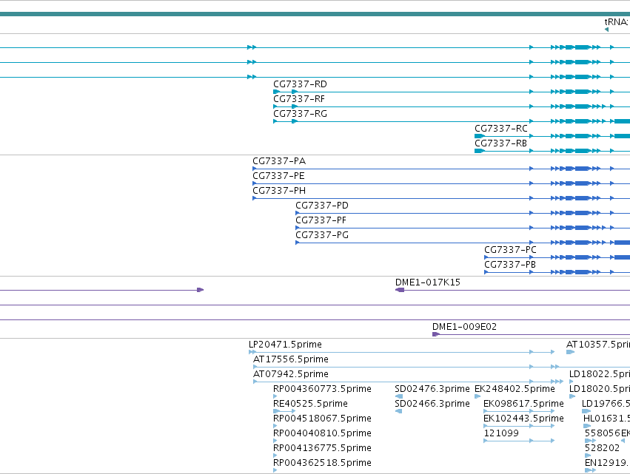Click the CG7337-PA protein feature label

click(279, 161)
